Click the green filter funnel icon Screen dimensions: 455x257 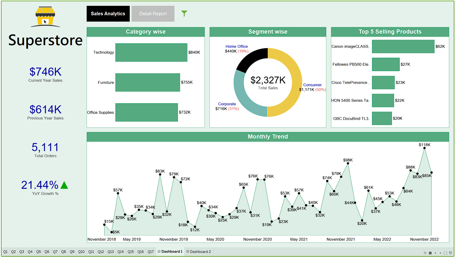[184, 13]
